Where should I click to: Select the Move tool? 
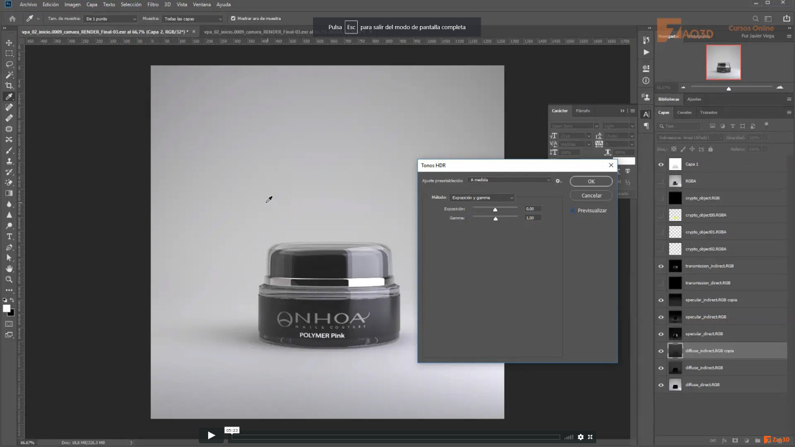[x=9, y=43]
